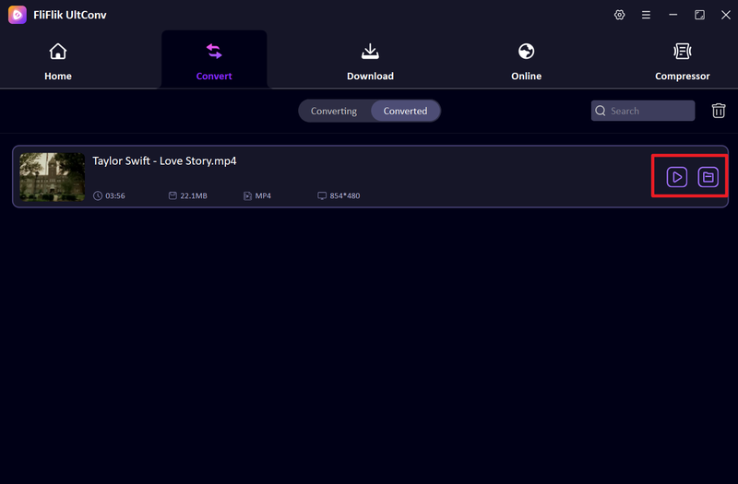738x484 pixels.
Task: Maximize the FliFlik UltConv window
Action: [x=699, y=15]
